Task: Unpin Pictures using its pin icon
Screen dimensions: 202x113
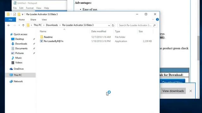Action: click(34, 53)
